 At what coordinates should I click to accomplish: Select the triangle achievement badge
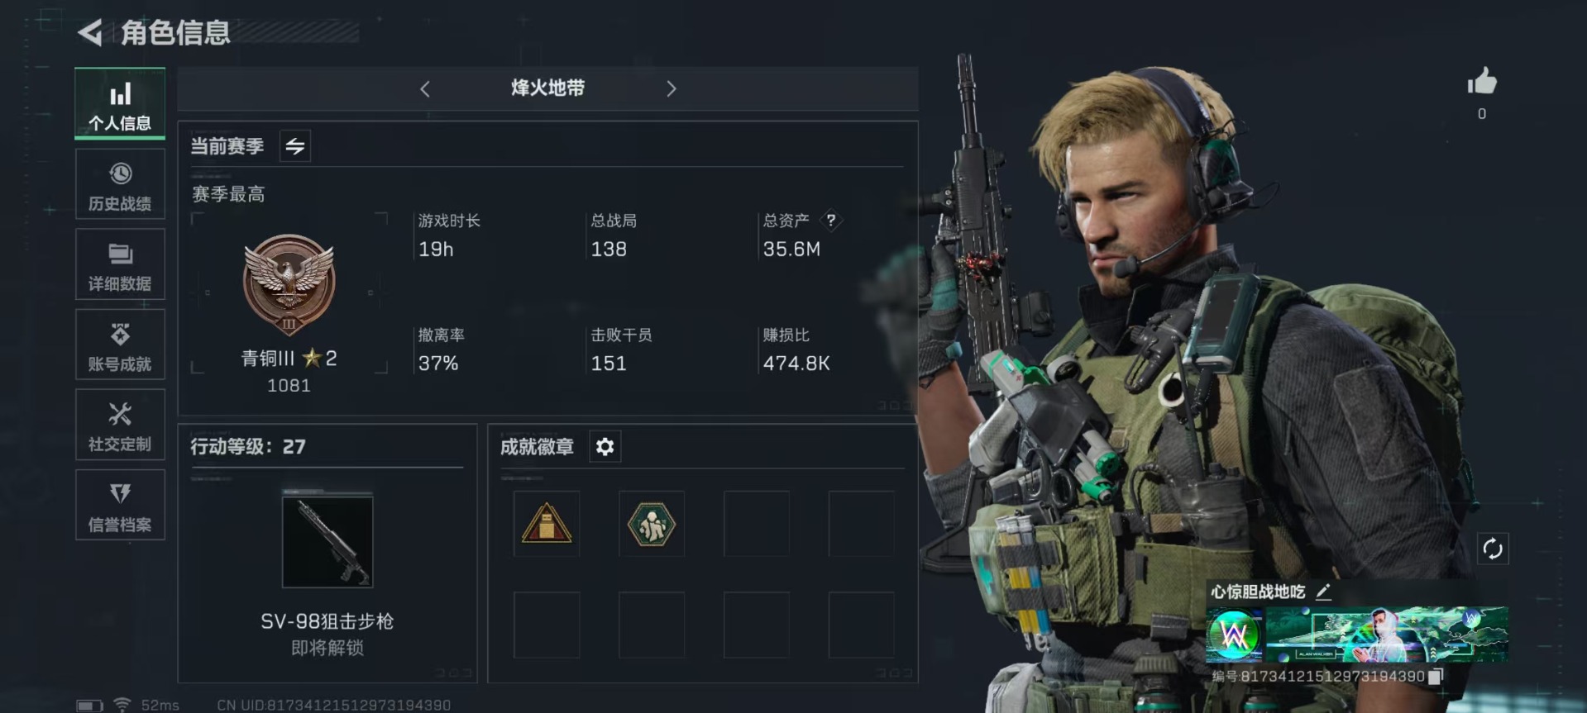coord(546,524)
